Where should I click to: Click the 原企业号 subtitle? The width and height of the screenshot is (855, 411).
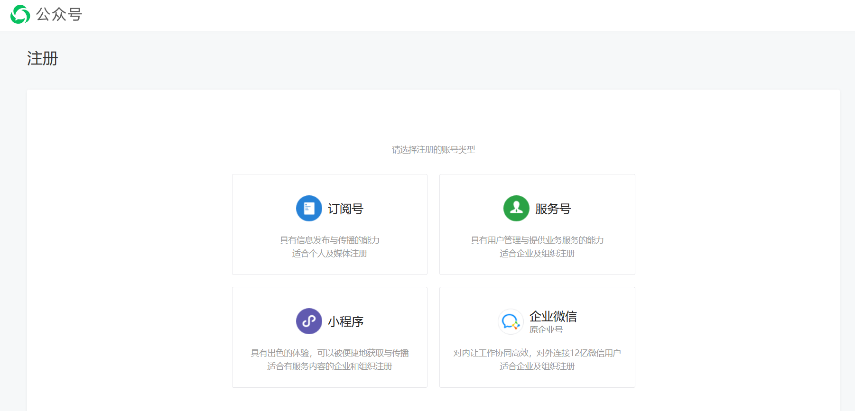(546, 329)
